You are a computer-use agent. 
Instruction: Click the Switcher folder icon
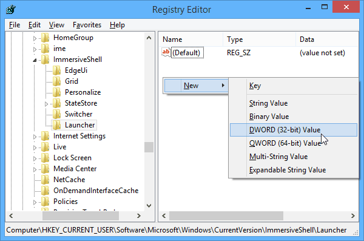[57, 114]
